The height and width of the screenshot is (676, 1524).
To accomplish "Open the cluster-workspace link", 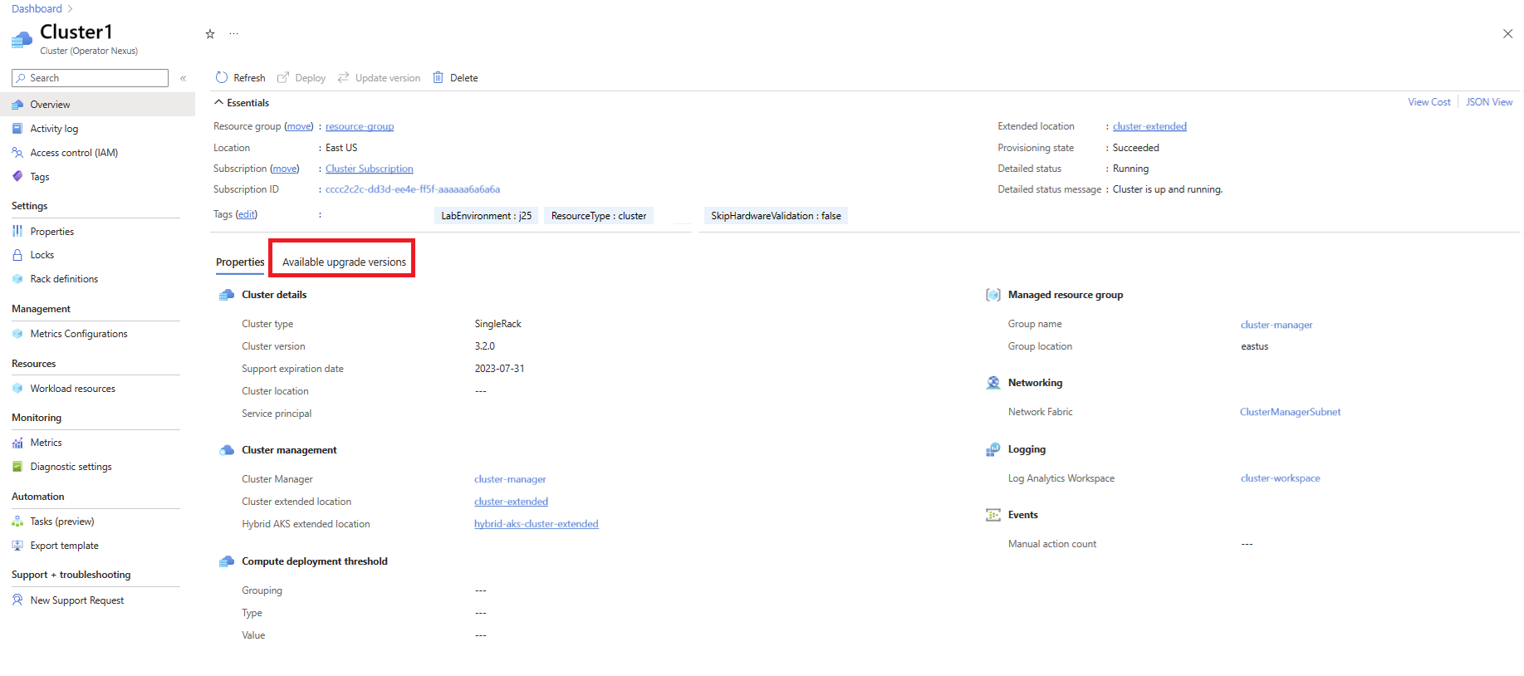I will coord(1280,478).
